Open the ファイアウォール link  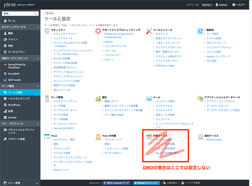[x=63, y=38]
